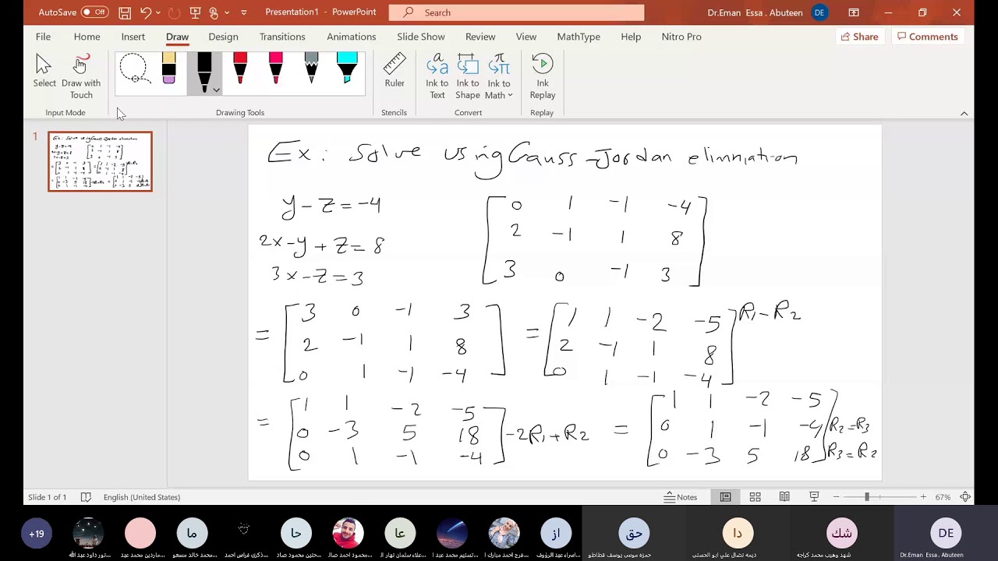Pick the gray pencil tool
Viewport: 998px width, 561px height.
point(311,69)
